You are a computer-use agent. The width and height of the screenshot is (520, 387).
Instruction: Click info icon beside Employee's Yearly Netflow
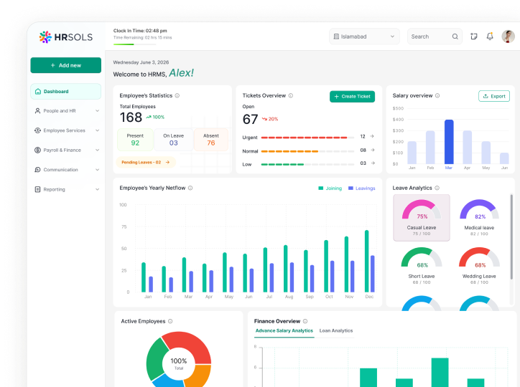tap(190, 188)
